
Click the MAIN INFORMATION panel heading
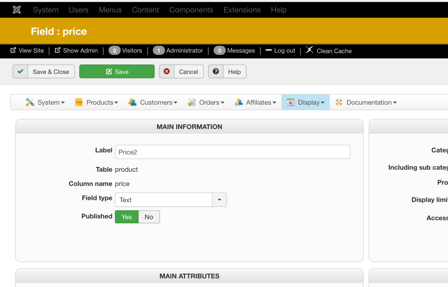(189, 127)
